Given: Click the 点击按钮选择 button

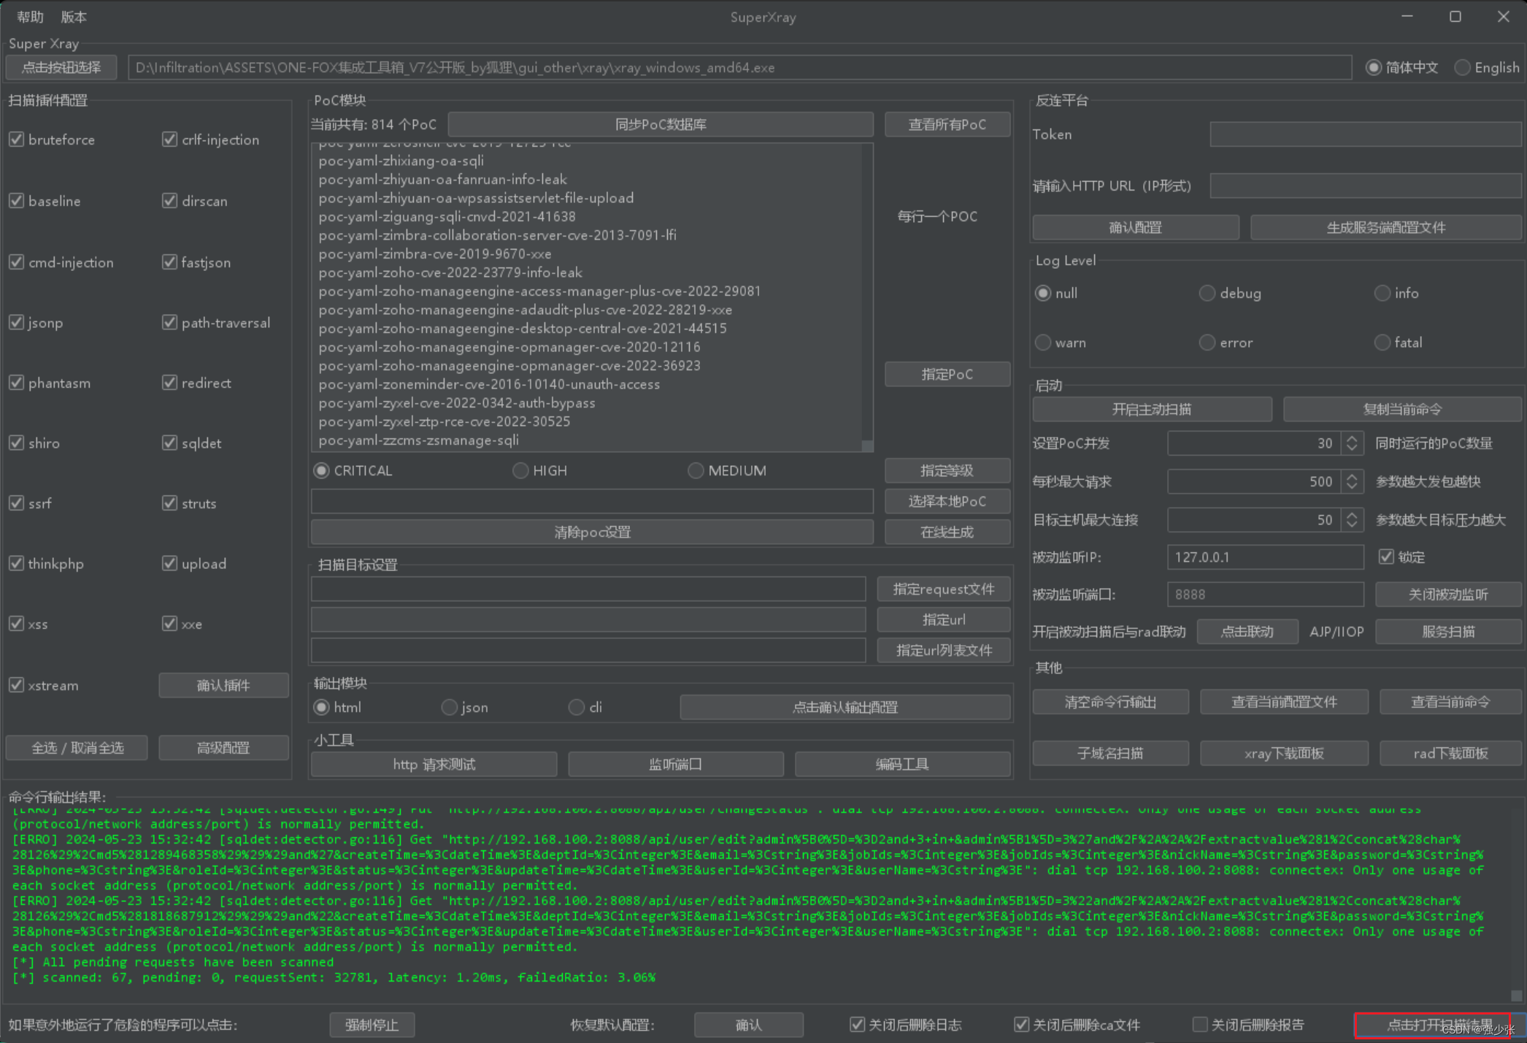Looking at the screenshot, I should (61, 67).
